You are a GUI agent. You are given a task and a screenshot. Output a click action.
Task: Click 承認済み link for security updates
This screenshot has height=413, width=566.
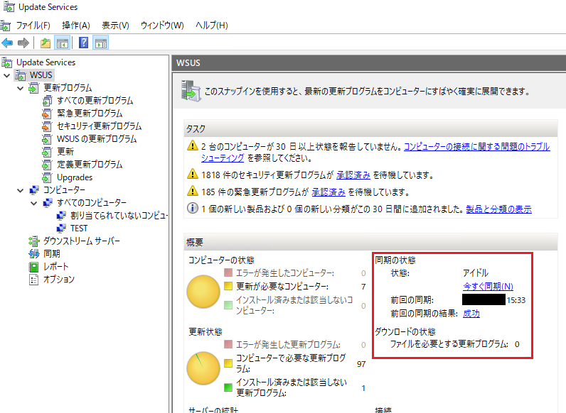[x=353, y=175]
